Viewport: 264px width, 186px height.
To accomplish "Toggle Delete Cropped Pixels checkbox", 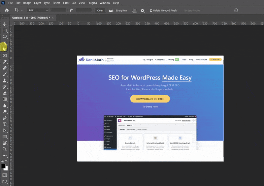I will pyautogui.click(x=151, y=11).
